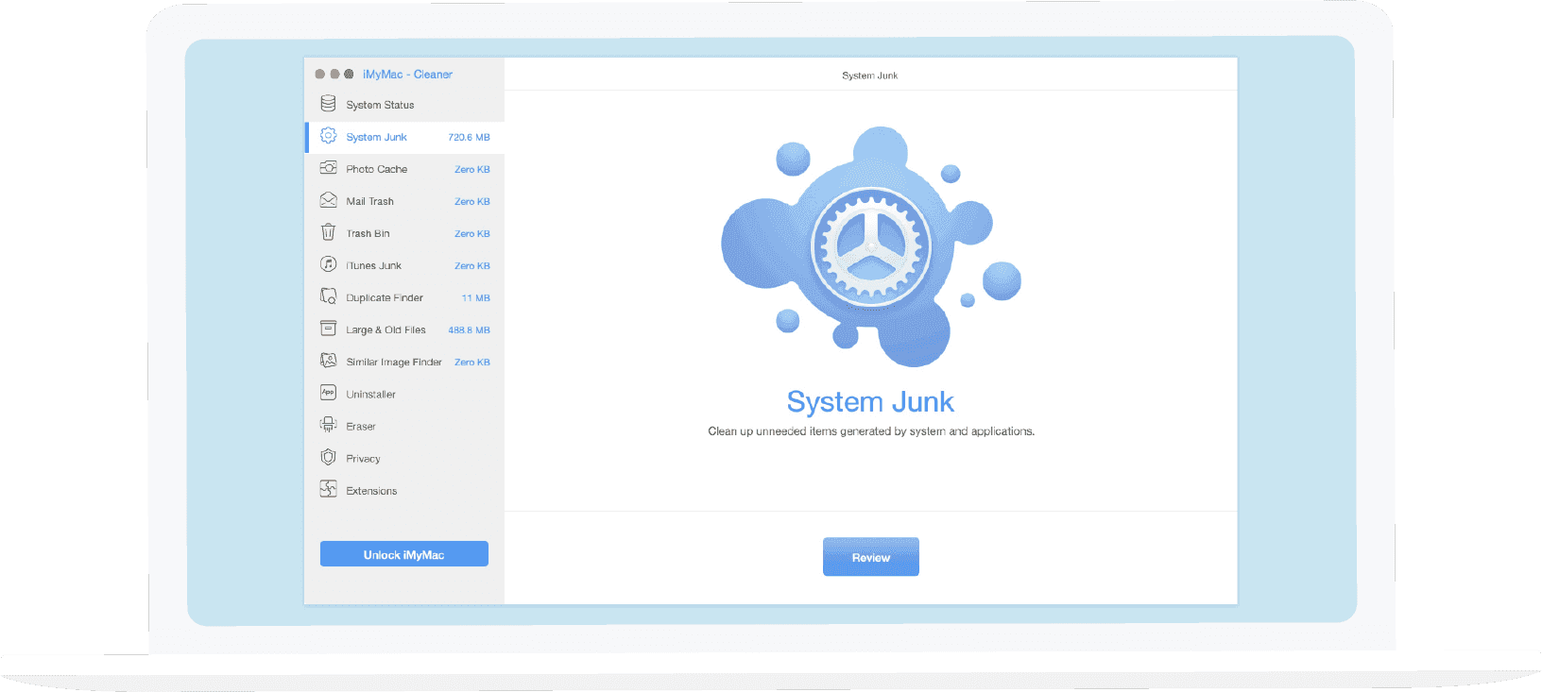Click the System Junk gear icon
This screenshot has width=1542, height=692.
[x=328, y=136]
